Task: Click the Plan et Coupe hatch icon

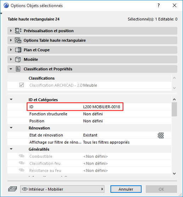Action: (x=18, y=50)
